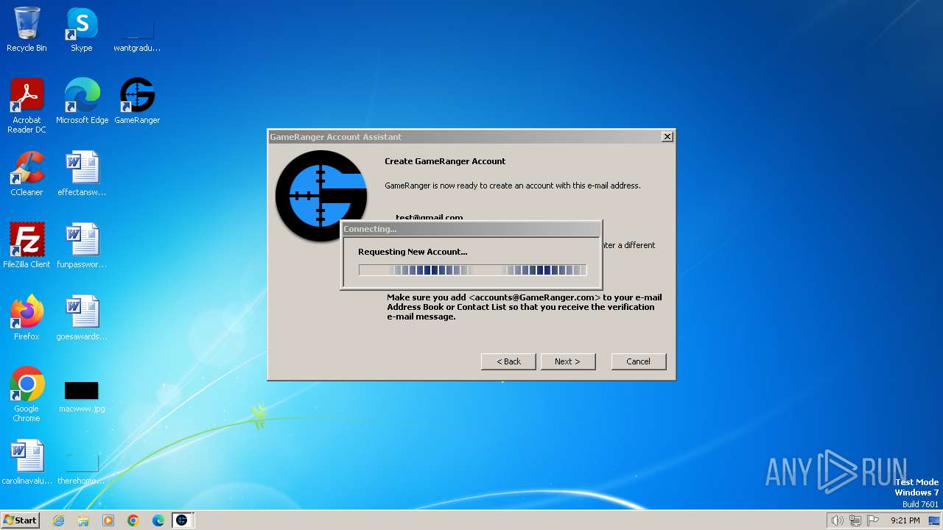Screen dimensions: 943x530
Task: Open Windows Media Player in taskbar
Action: (x=108, y=520)
